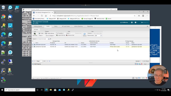Open the Splunk bookmark
Viewport: 171px width, 96px height.
click(108, 19)
